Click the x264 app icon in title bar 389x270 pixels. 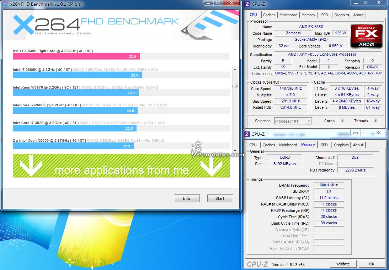5,4
